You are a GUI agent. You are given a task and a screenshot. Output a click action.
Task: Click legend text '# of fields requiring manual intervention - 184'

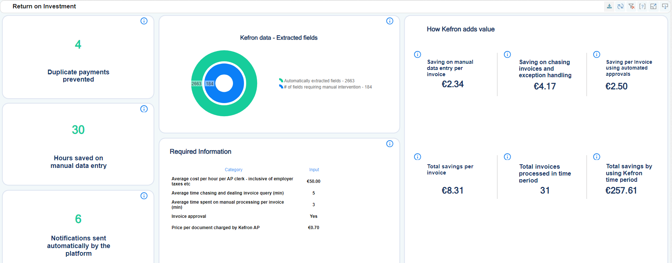click(x=328, y=87)
